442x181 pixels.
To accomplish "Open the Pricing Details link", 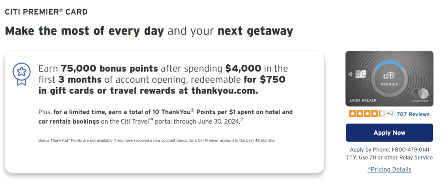I will click(x=389, y=169).
